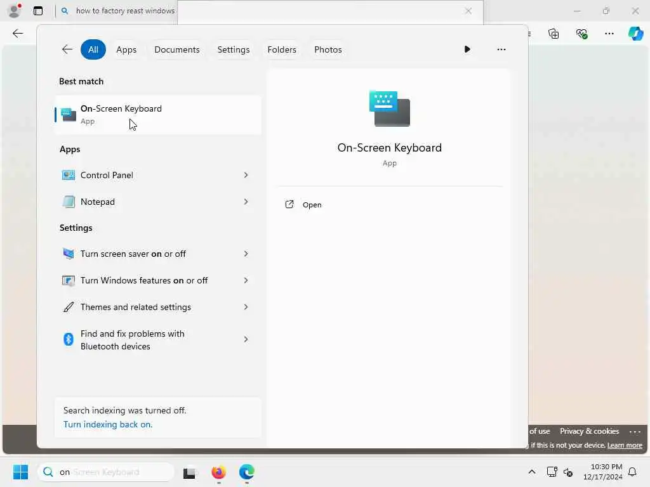Show hidden system tray icons
This screenshot has height=487, width=650.
pos(532,472)
